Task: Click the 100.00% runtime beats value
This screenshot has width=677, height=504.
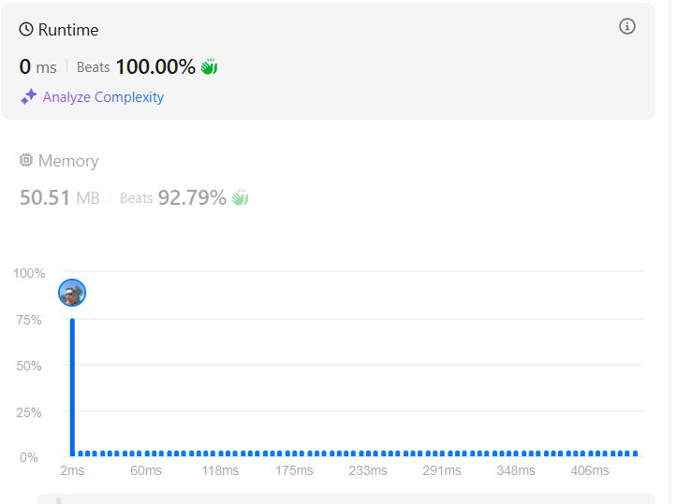Action: pos(155,66)
